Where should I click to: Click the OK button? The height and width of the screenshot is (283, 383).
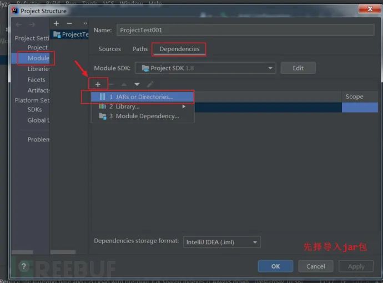(275, 266)
